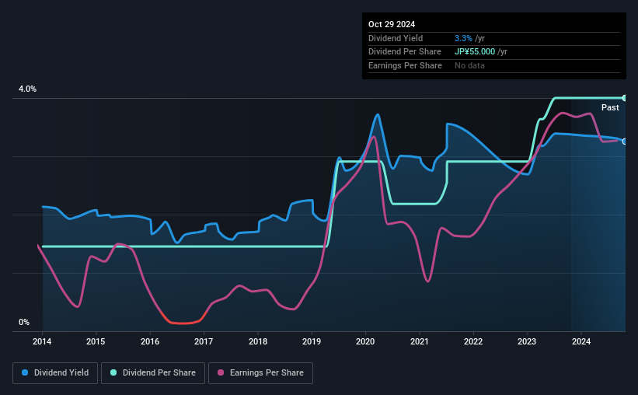Toggle the Dividend Yield legend button
Image resolution: width=638 pixels, height=395 pixels.
[x=55, y=373]
